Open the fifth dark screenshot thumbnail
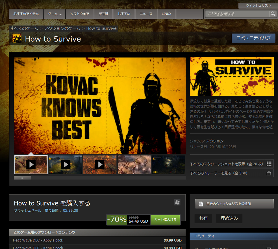 [x=169, y=165]
